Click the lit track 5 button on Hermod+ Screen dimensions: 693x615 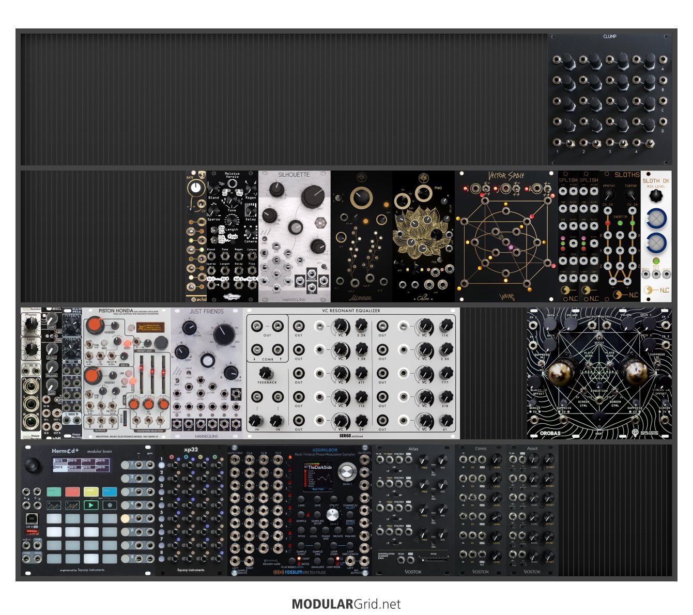[x=125, y=518]
